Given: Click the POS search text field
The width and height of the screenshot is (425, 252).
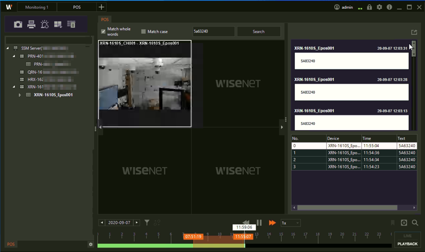Looking at the screenshot, I should click(x=213, y=32).
